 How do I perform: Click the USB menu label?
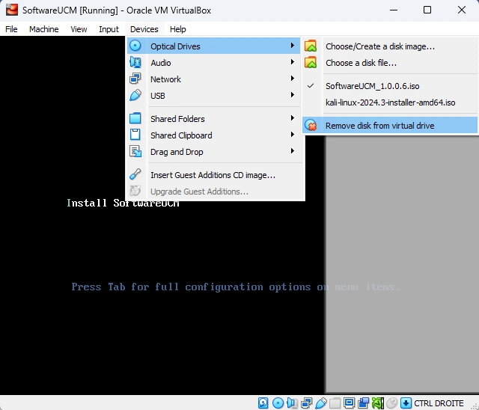click(158, 96)
